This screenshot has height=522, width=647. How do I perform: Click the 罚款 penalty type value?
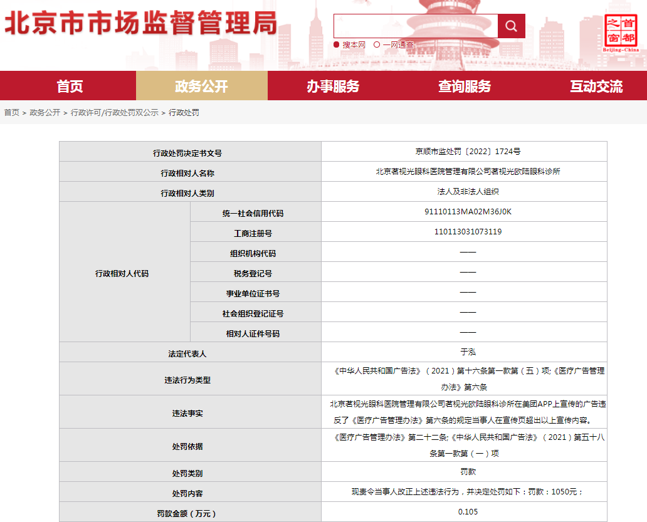468,472
